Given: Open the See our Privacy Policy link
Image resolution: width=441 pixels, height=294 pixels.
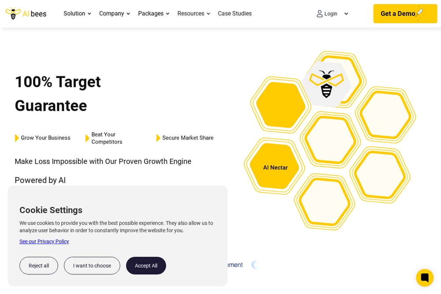Looking at the screenshot, I should [x=44, y=241].
